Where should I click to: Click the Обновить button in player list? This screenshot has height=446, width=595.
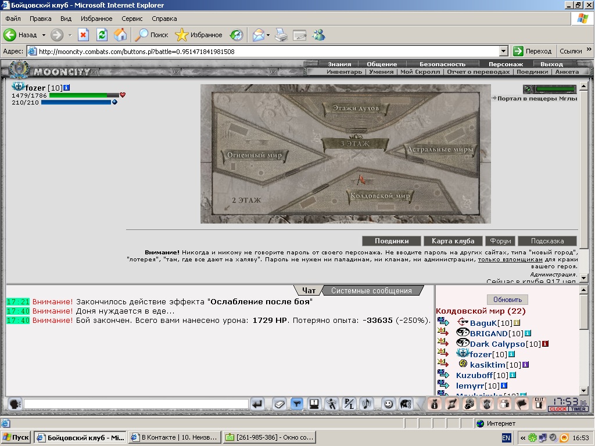(x=507, y=300)
